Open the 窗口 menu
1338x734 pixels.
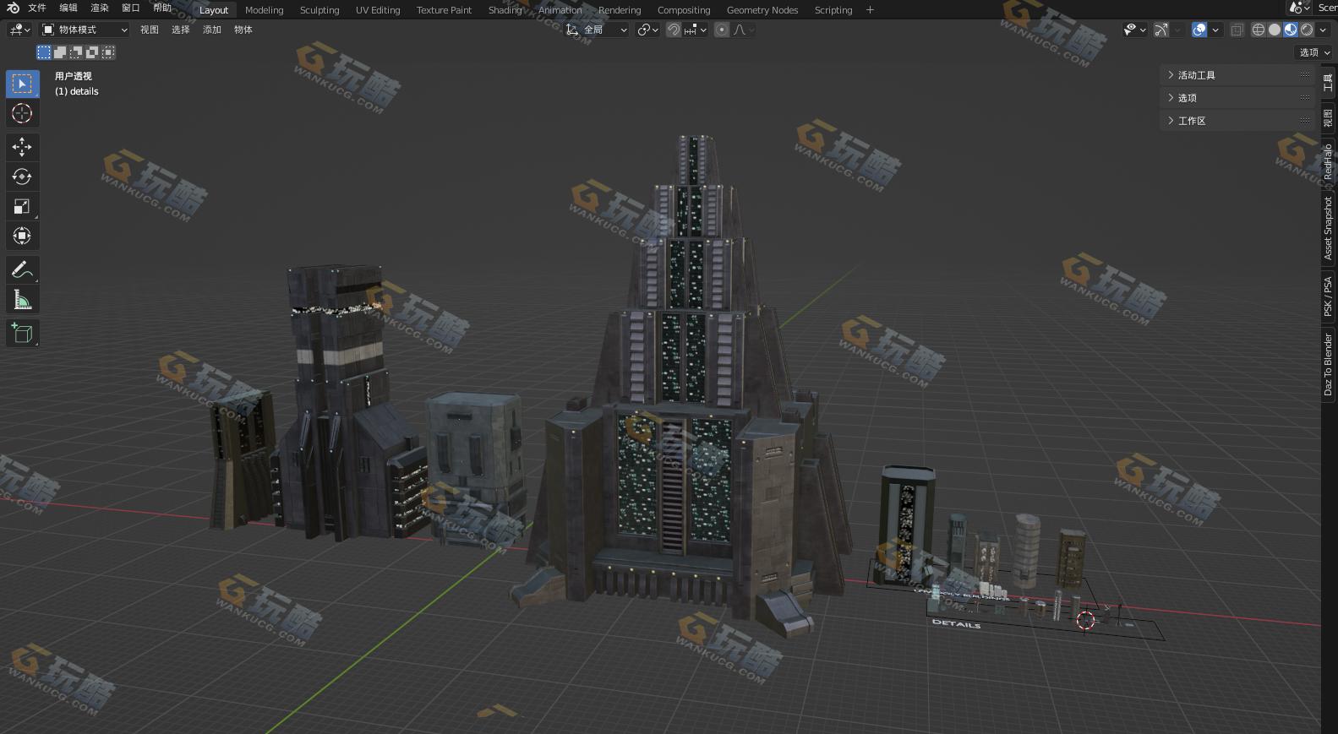click(131, 8)
